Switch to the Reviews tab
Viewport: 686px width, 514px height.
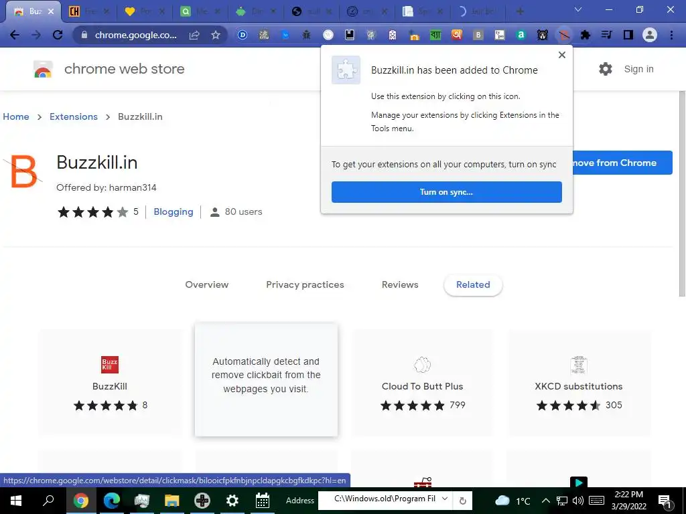click(x=400, y=284)
